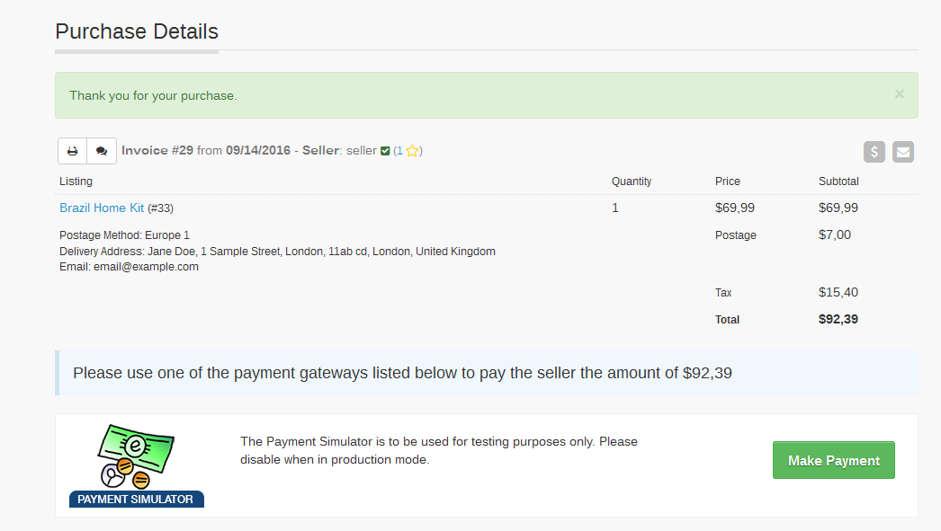Image resolution: width=941 pixels, height=531 pixels.
Task: Click the Purchase Details heading
Action: [137, 31]
